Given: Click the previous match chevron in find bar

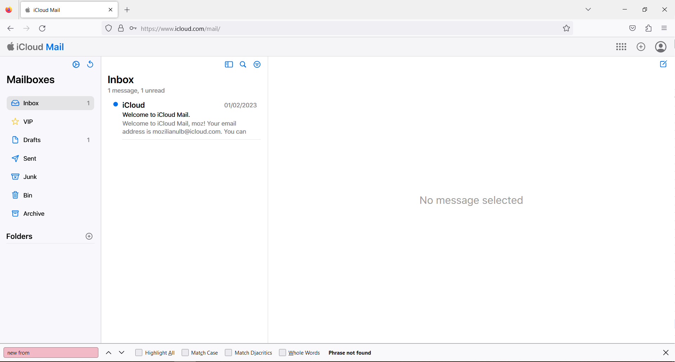Looking at the screenshot, I should click(108, 353).
